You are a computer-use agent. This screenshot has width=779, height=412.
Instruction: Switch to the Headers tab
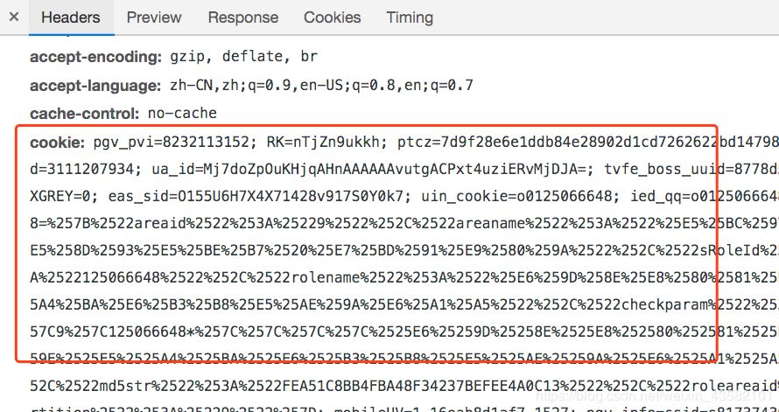point(70,17)
